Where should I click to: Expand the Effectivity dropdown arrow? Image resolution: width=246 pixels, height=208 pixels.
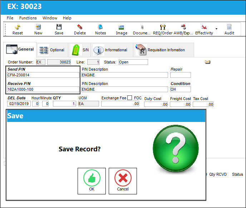point(217,29)
